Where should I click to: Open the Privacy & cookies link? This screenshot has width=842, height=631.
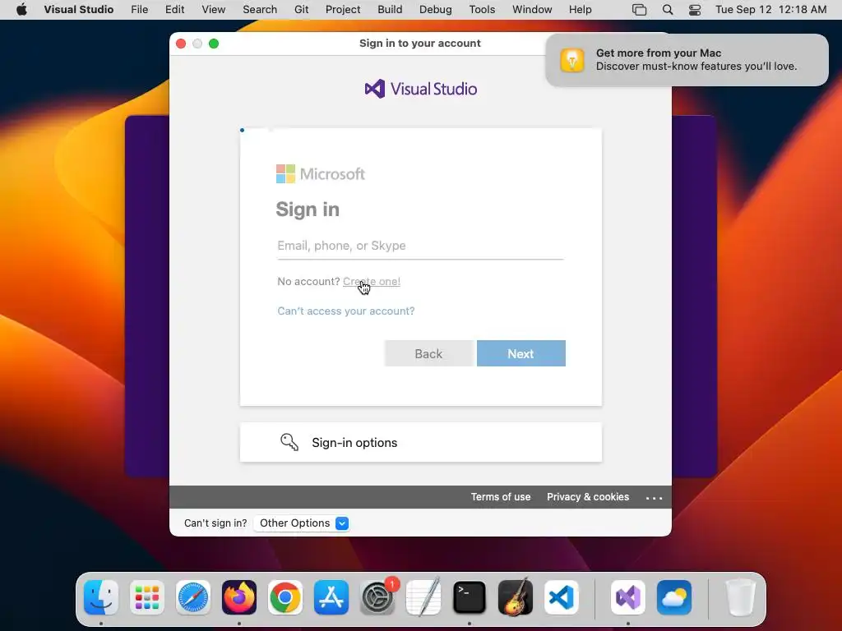click(x=588, y=497)
